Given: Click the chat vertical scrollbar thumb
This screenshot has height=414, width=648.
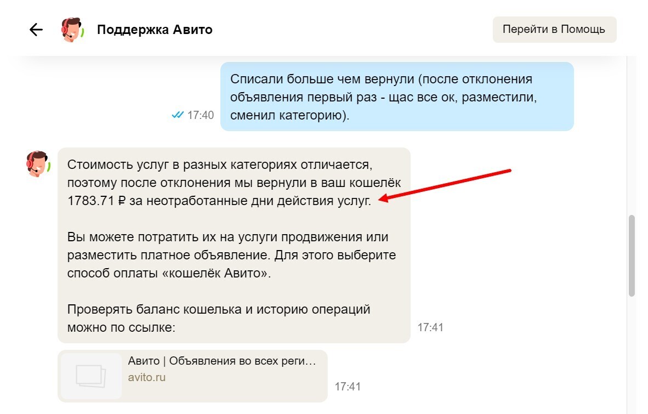Looking at the screenshot, I should [x=632, y=256].
